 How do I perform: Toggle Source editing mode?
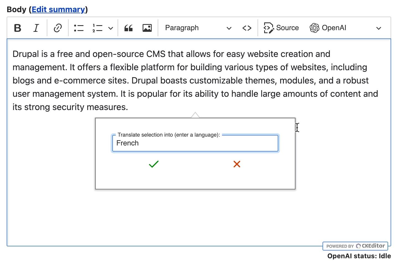[x=281, y=28]
